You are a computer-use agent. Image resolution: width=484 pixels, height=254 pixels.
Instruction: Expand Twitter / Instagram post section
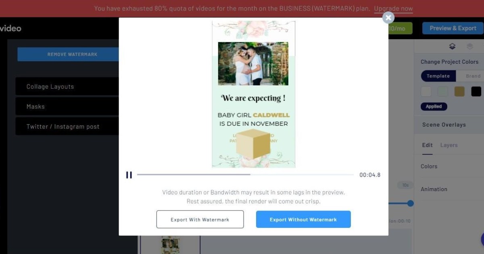[67, 127]
